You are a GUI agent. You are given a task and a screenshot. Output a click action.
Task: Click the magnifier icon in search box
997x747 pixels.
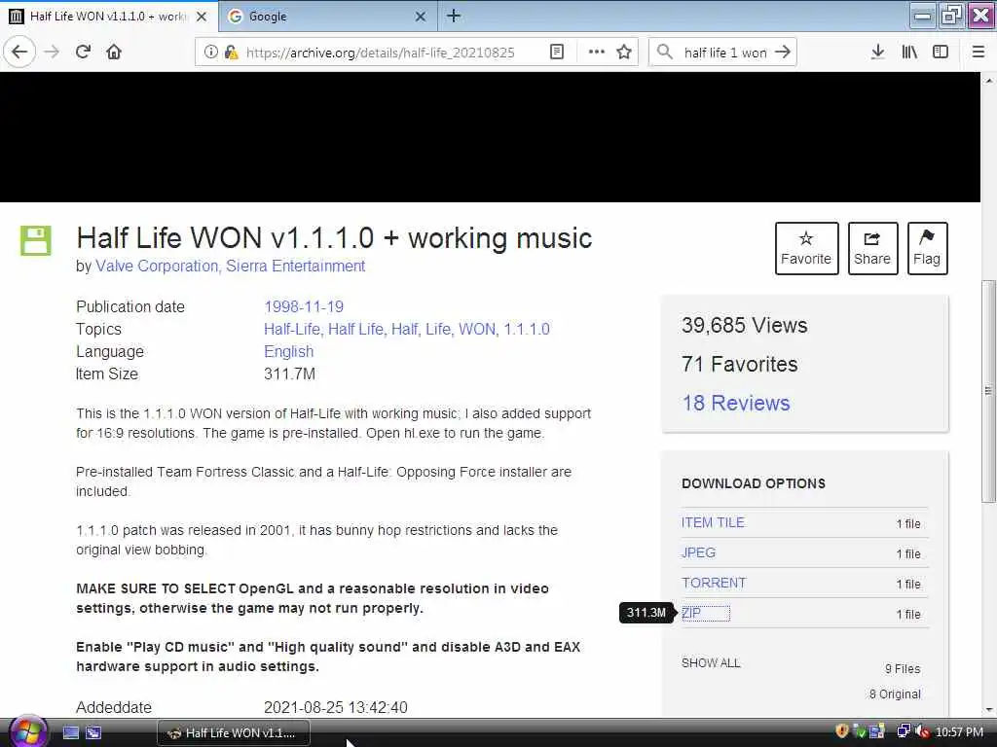664,53
